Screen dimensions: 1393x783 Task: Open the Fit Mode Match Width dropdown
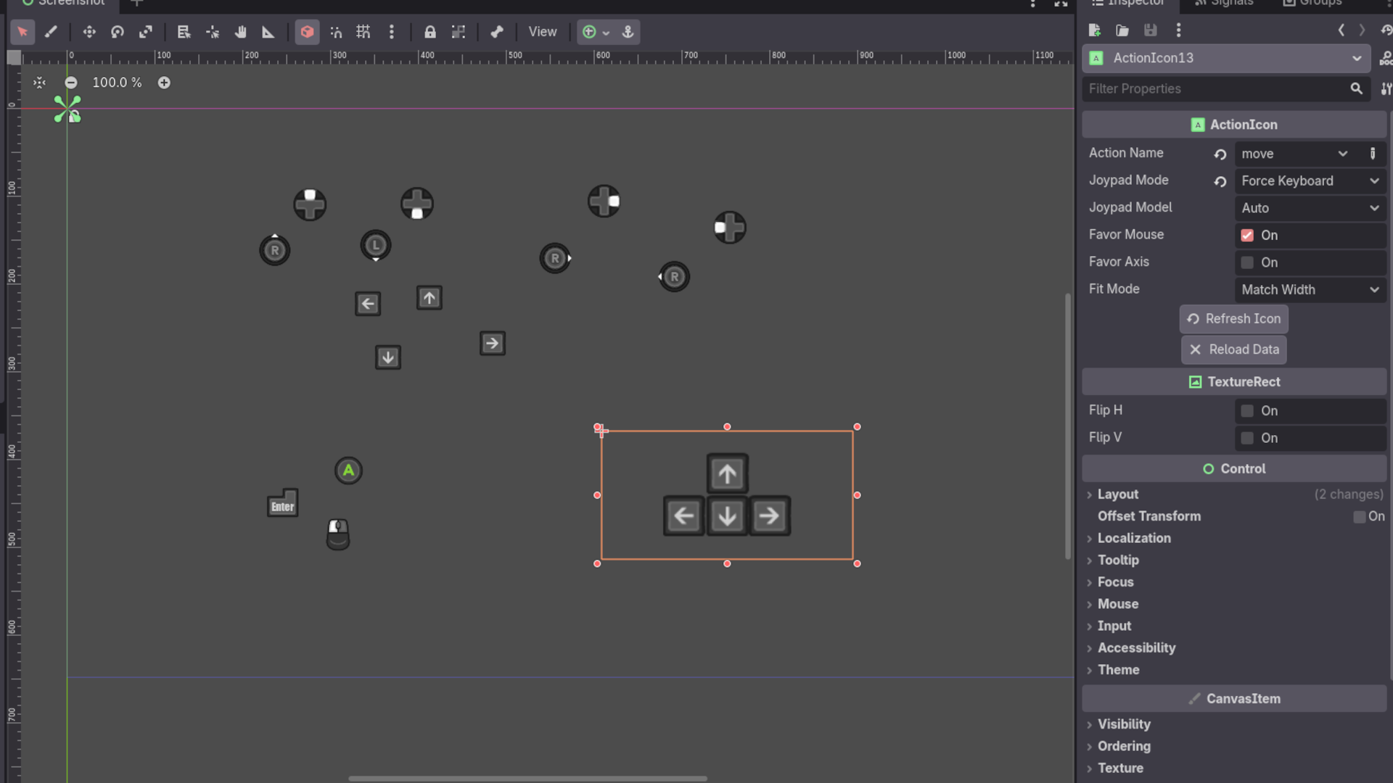point(1310,289)
